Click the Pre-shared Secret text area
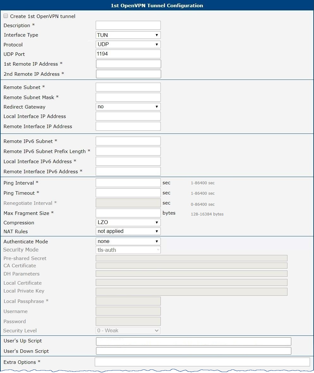This screenshot has width=314, height=373. pyautogui.click(x=191, y=258)
